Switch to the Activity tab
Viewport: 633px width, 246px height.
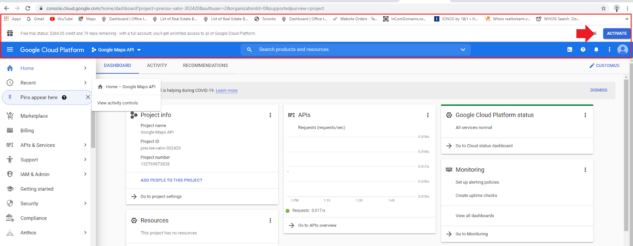[x=157, y=65]
